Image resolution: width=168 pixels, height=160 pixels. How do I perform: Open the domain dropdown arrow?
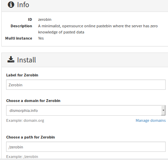163,110
